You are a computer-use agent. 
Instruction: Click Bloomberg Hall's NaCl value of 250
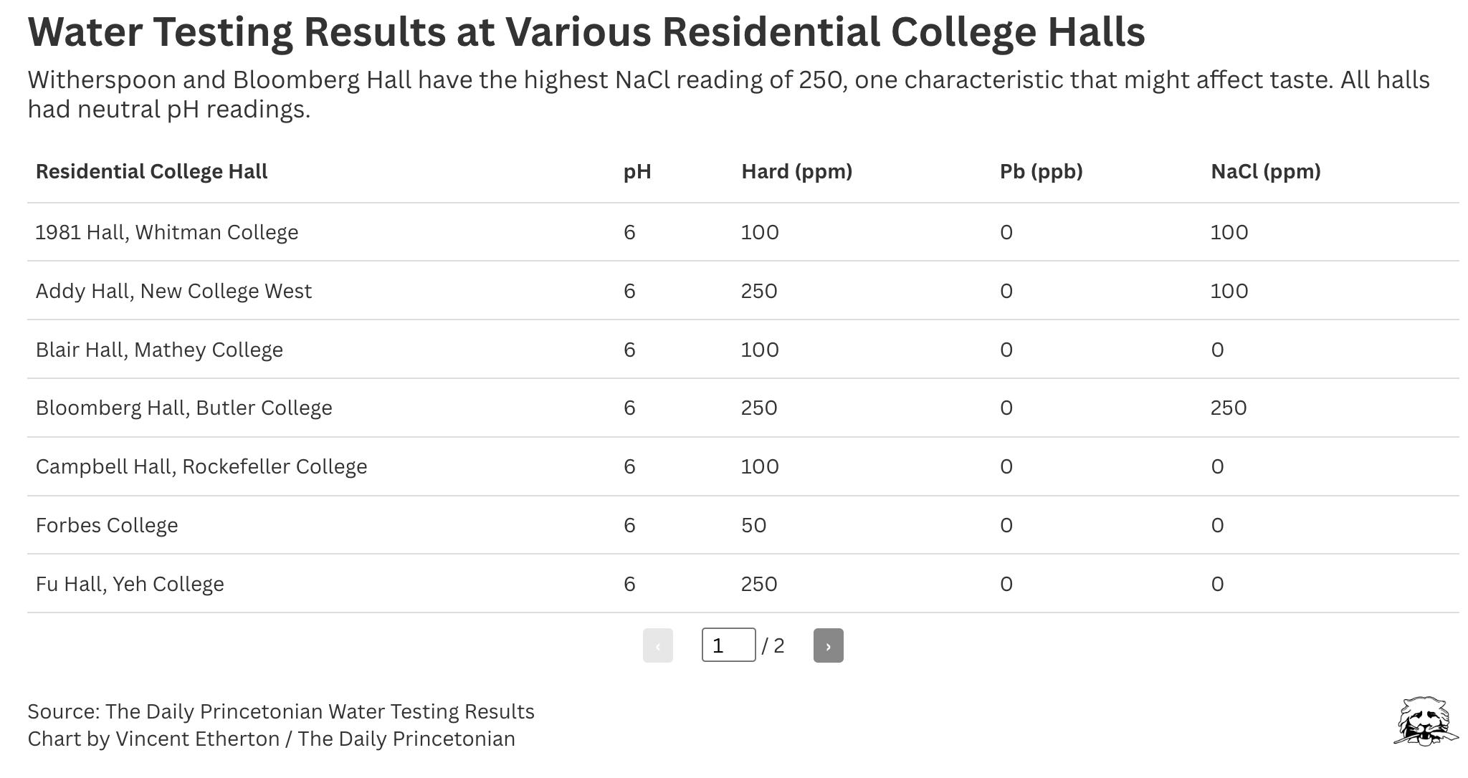coord(1229,408)
